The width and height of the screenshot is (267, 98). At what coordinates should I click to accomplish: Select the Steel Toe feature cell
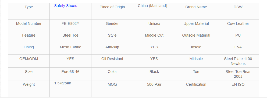70,37
